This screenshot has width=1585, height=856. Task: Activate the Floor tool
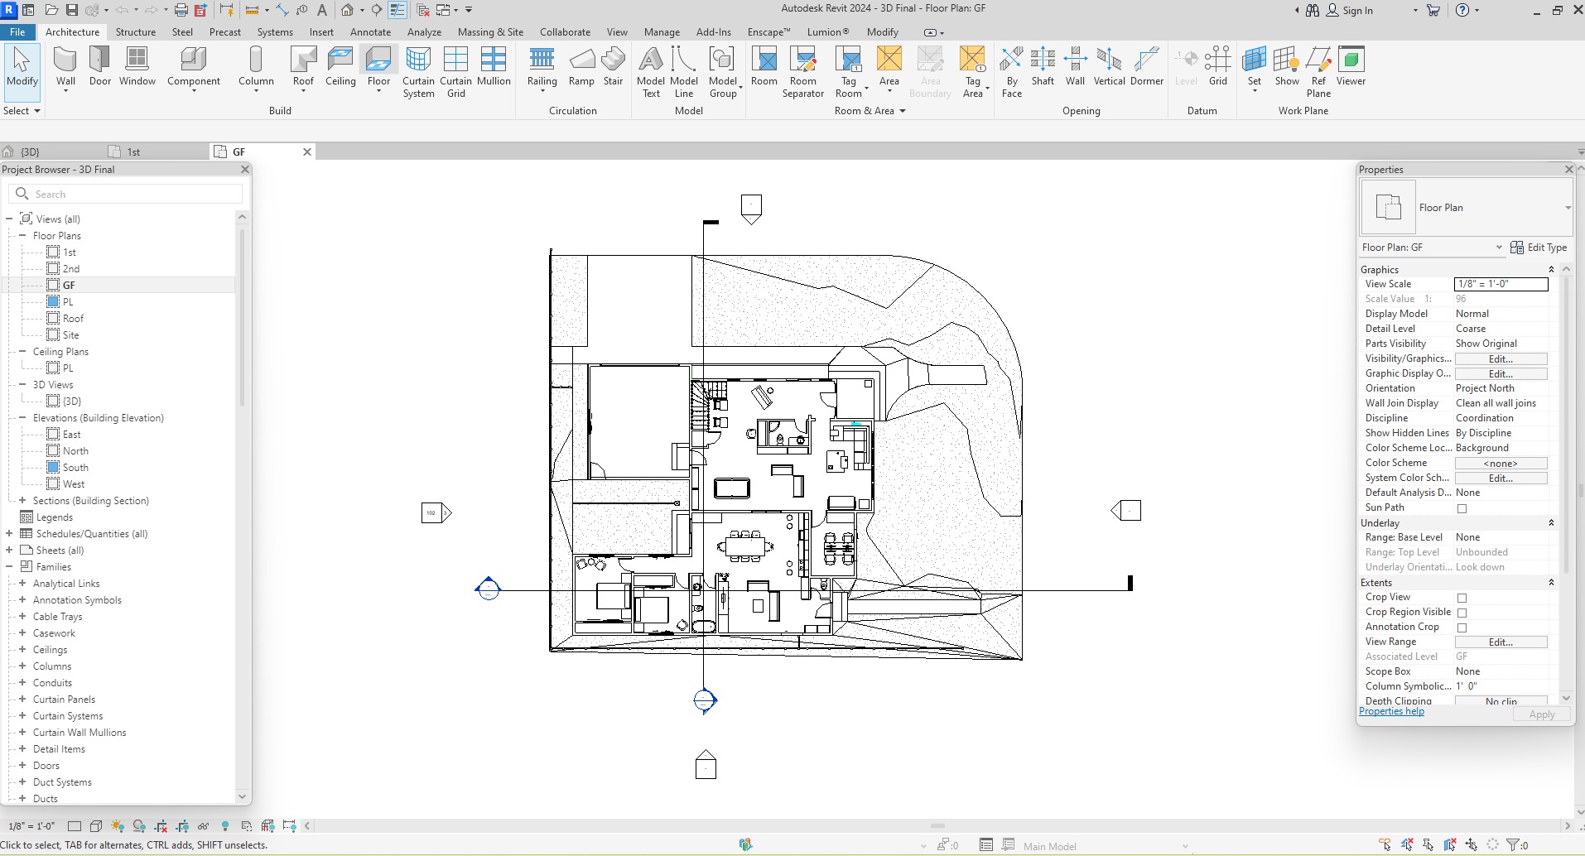point(378,66)
